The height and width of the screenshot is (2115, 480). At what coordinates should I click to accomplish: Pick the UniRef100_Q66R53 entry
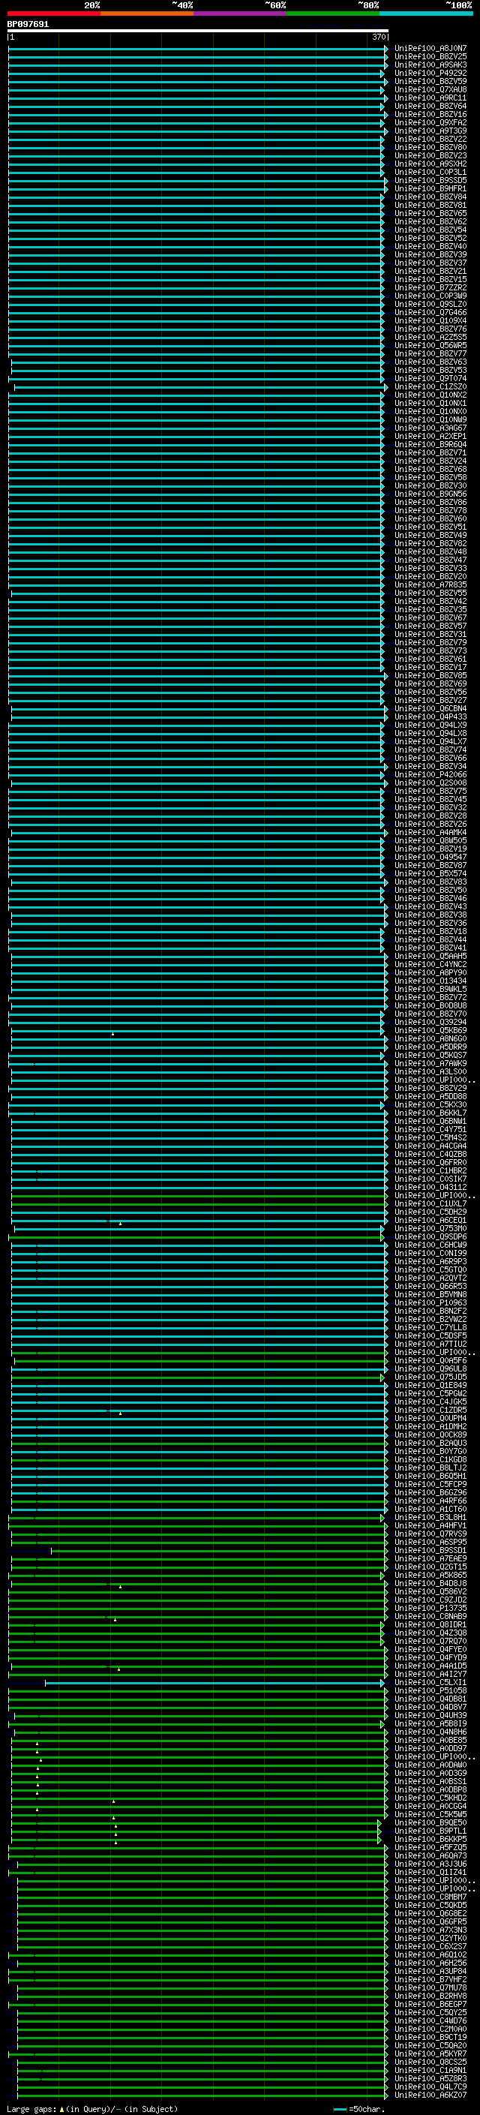point(430,1286)
